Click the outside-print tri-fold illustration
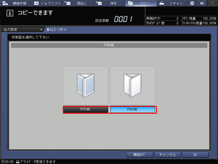 click(x=86, y=85)
